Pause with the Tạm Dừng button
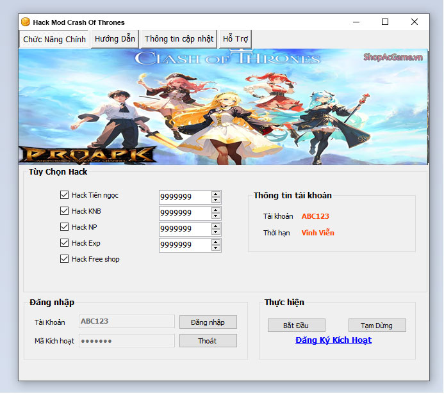Viewport: 444px width, 394px height. (x=377, y=326)
